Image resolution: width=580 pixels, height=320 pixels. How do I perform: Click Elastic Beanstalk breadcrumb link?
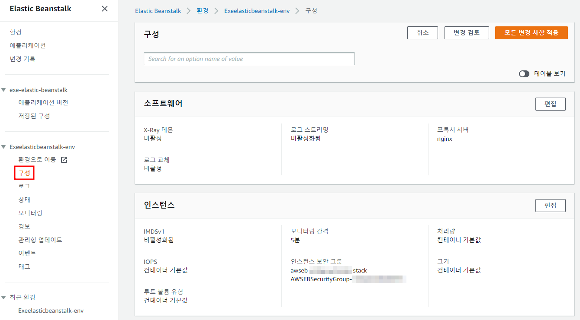coord(158,11)
